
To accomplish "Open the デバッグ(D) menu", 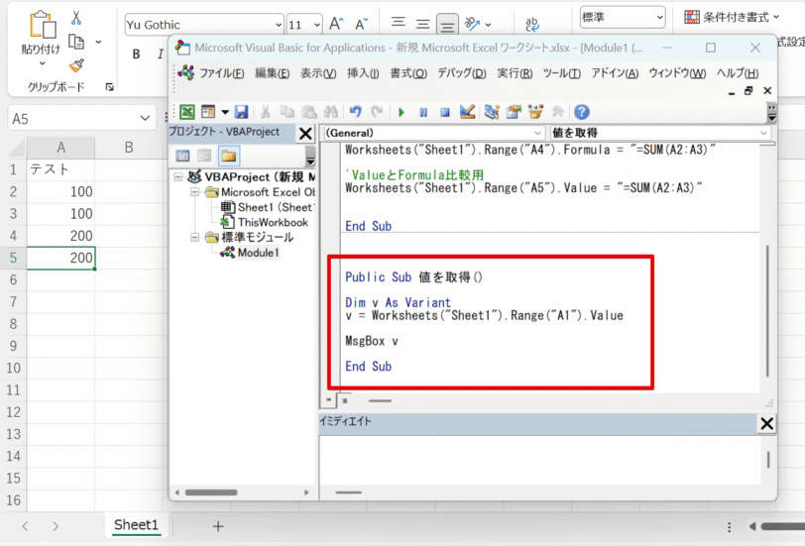I will coord(461,73).
